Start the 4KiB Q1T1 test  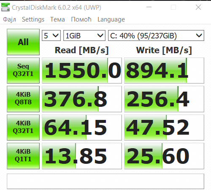click(23, 156)
